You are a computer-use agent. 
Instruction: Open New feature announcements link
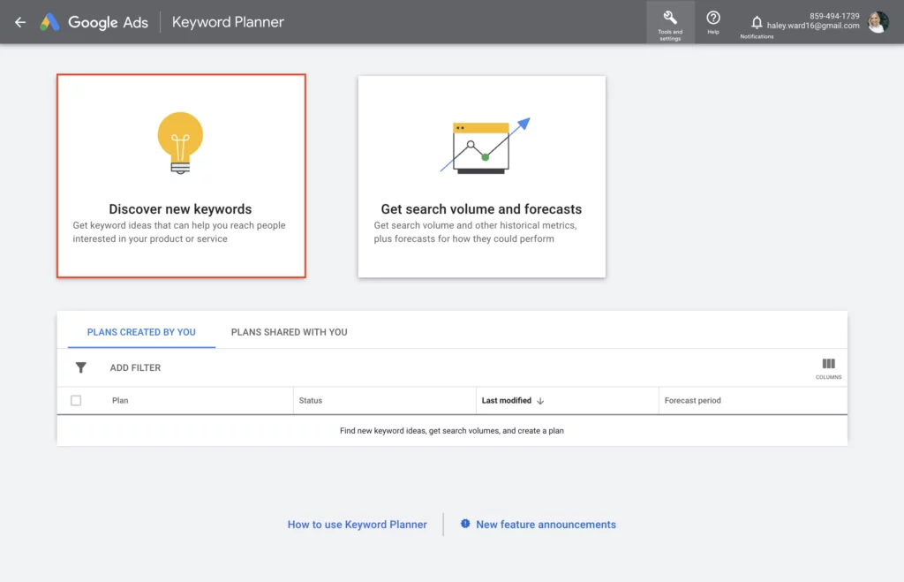click(546, 525)
